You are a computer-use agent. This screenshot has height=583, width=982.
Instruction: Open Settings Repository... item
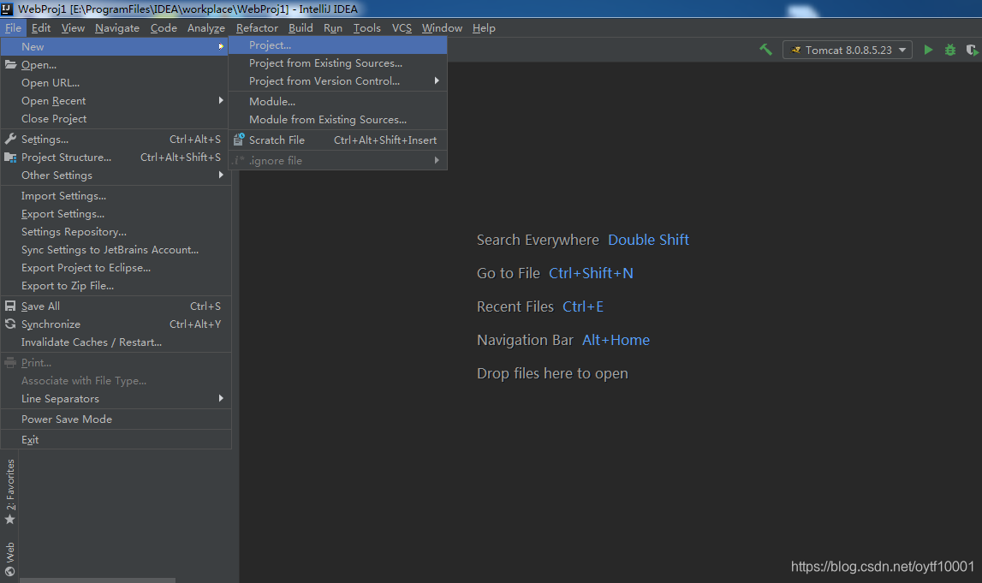(x=116, y=232)
